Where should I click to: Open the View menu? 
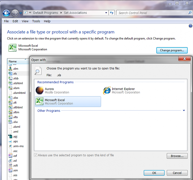point(25,21)
